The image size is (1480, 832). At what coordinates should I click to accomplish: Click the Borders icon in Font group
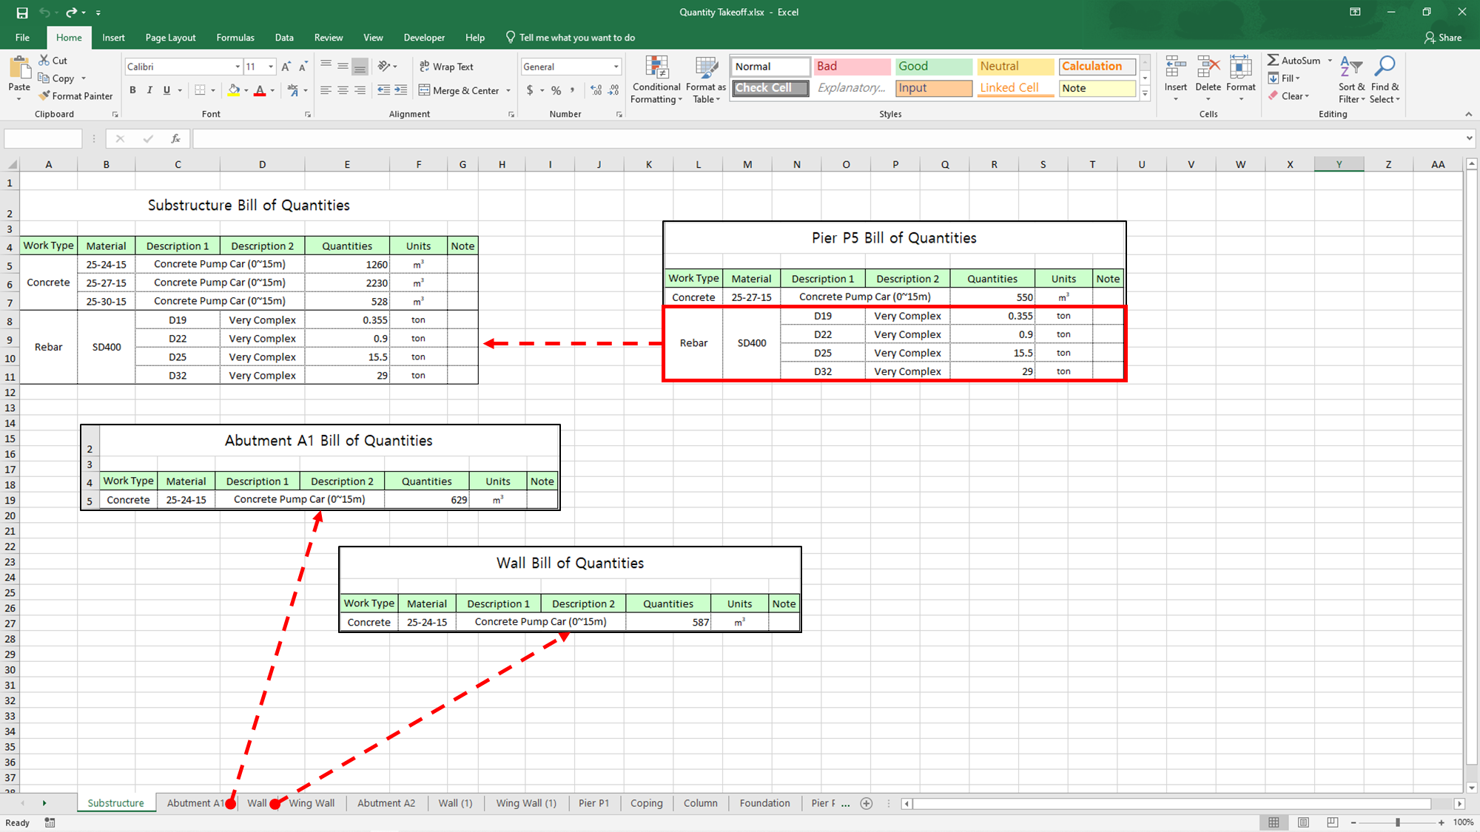[199, 90]
